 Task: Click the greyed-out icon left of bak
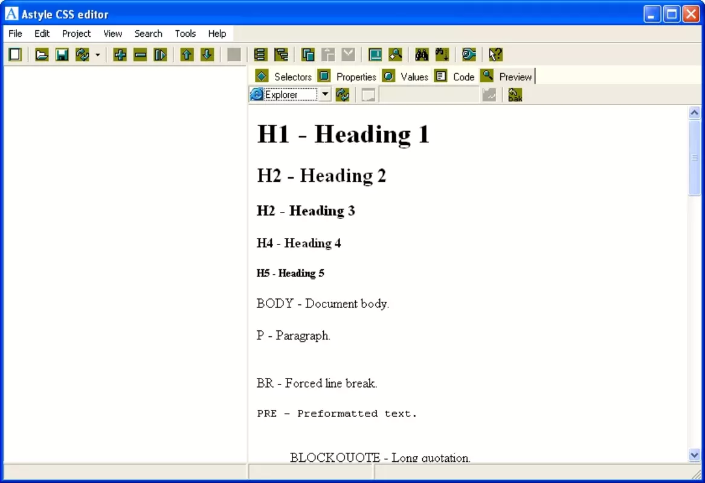click(x=489, y=95)
